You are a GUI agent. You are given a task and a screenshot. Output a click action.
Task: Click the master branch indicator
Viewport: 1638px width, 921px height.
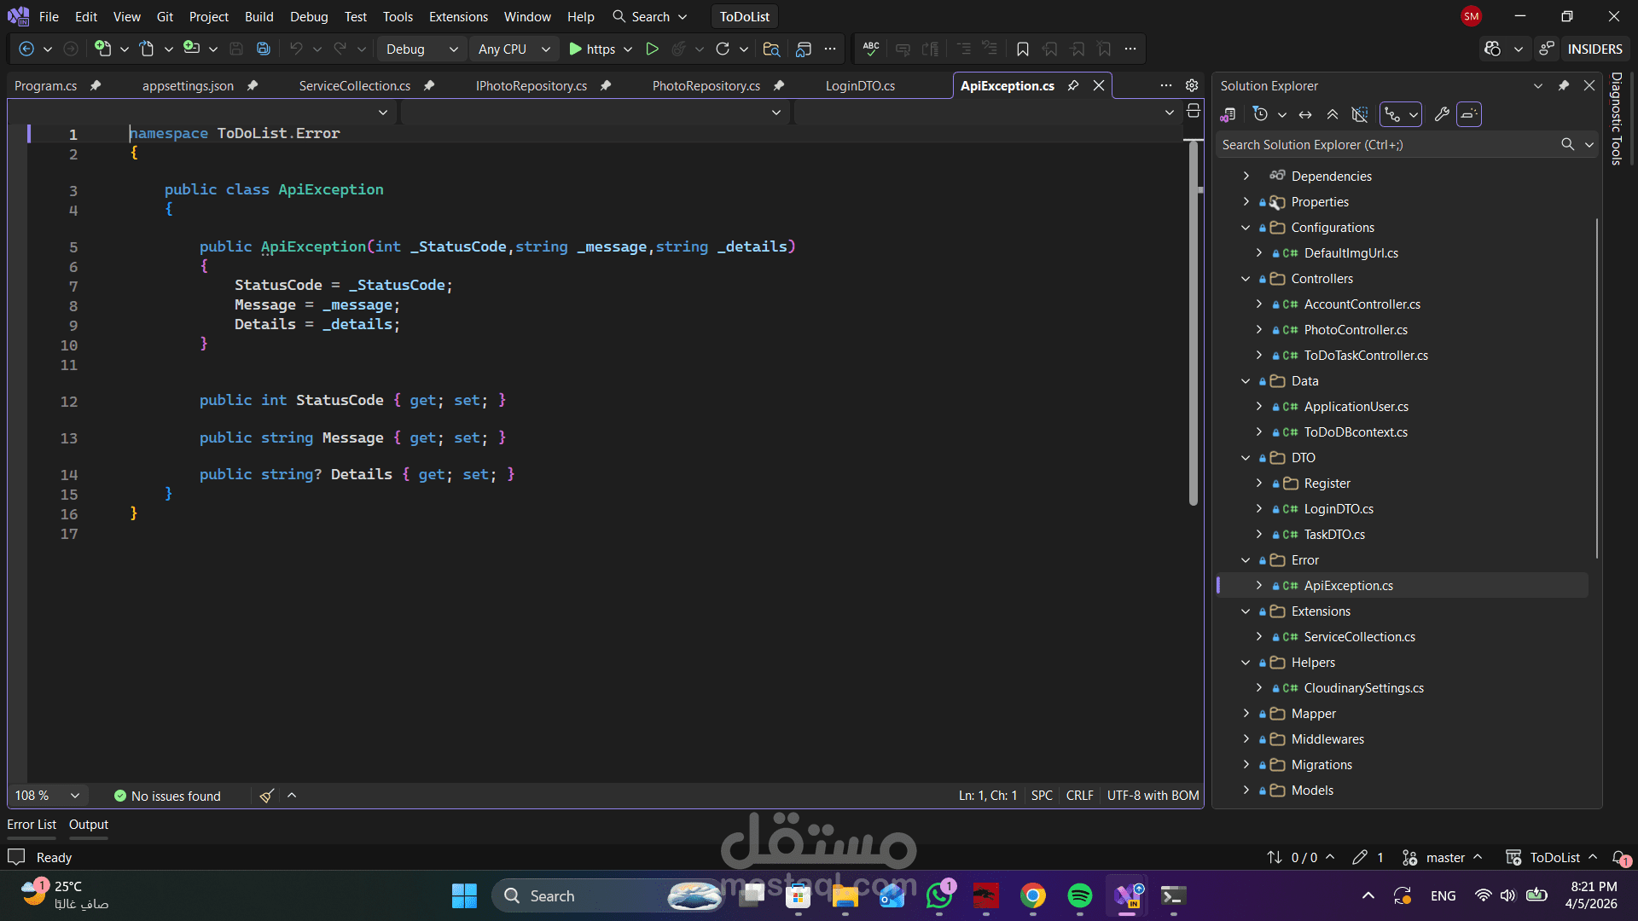tap(1445, 858)
